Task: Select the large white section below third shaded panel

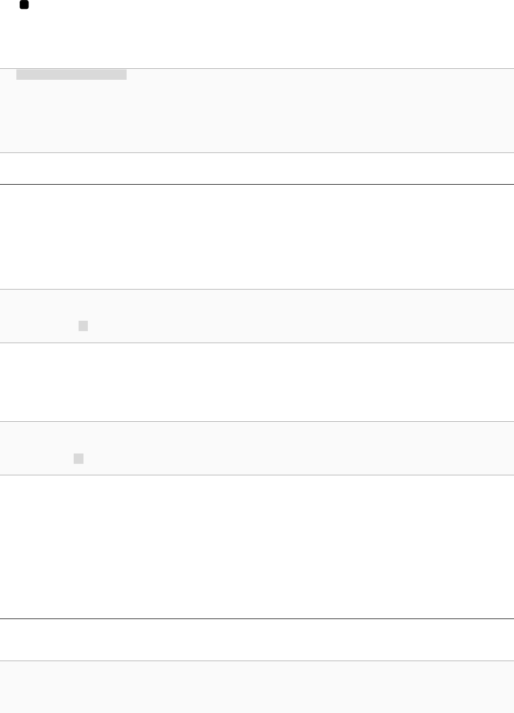Action: [x=257, y=546]
